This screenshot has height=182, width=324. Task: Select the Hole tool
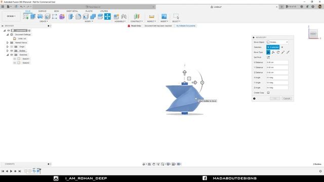click(47, 17)
